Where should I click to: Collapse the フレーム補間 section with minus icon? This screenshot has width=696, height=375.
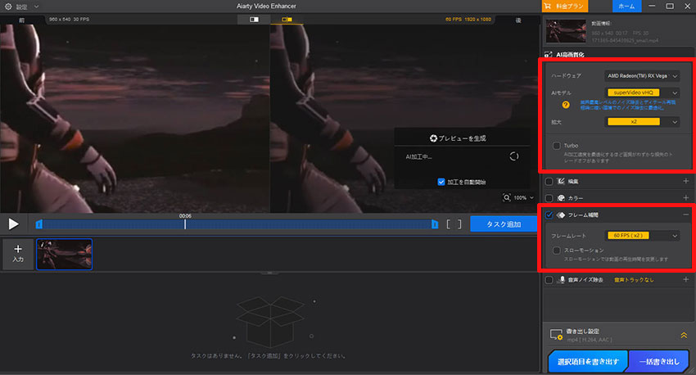pos(686,215)
